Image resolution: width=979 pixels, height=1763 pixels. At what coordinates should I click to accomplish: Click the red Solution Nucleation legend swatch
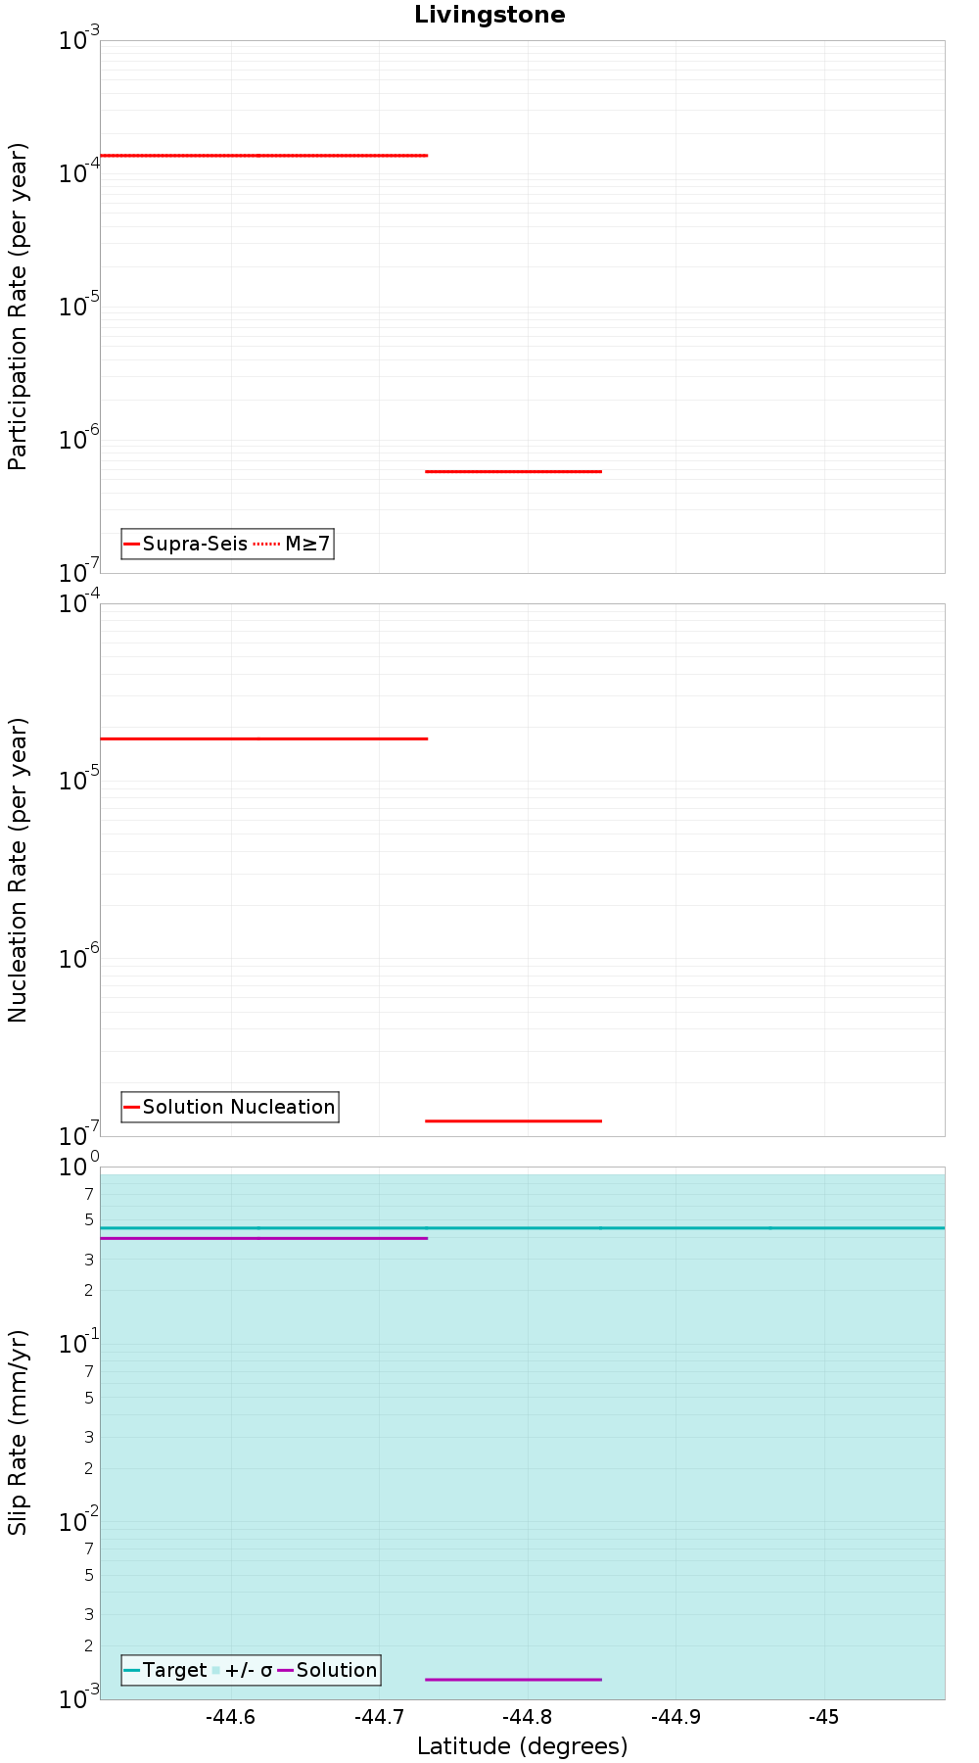coord(132,1107)
